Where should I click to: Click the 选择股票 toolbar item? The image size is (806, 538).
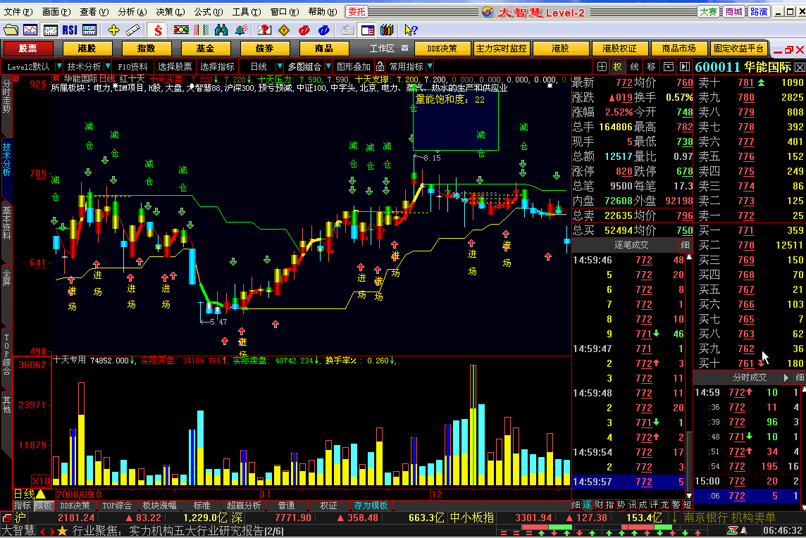(174, 67)
